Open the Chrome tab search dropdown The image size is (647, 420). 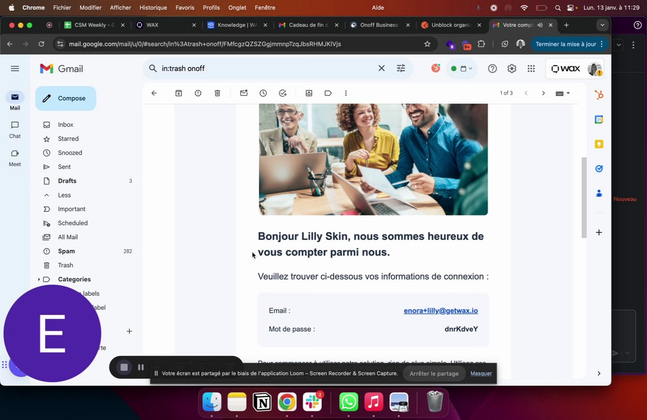click(x=602, y=25)
